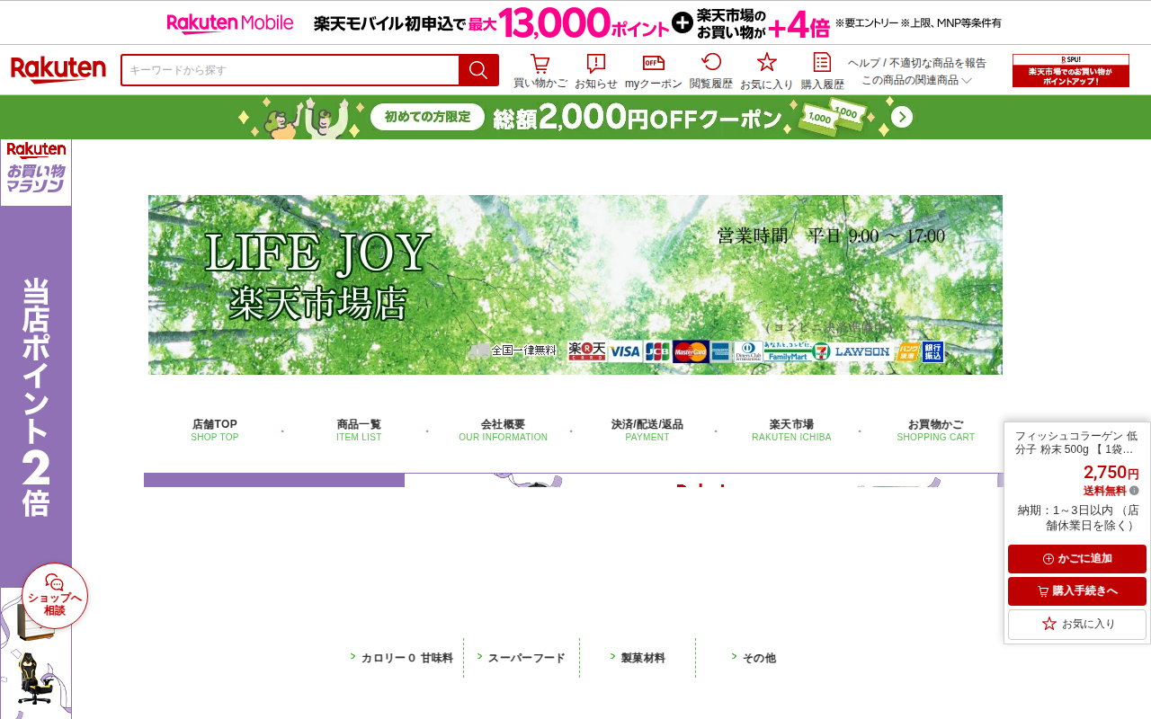Open the 会社概要 OUR INFORMATION menu item
The width and height of the screenshot is (1151, 719).
(x=503, y=431)
